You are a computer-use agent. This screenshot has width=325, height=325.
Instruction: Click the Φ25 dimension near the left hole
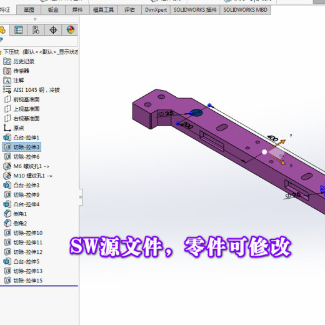pyautogui.click(x=166, y=114)
